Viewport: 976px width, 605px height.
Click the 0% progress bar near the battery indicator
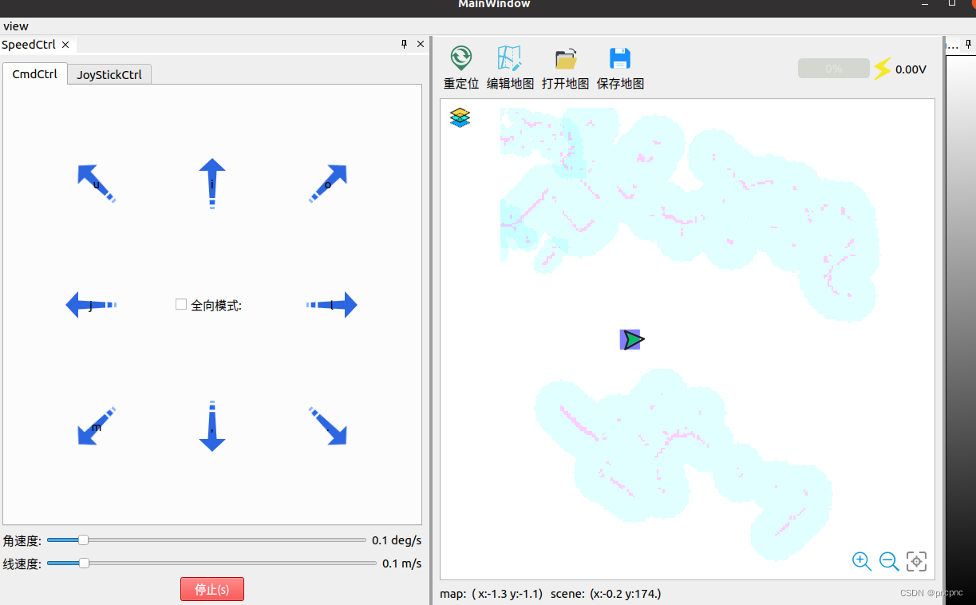coord(833,69)
